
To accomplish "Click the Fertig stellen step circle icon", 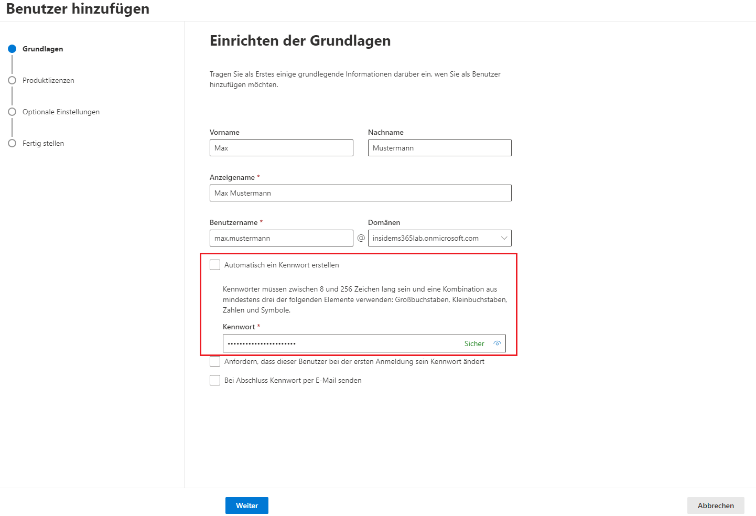I will tap(12, 143).
